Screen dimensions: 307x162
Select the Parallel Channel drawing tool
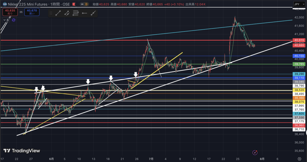(67, 13)
